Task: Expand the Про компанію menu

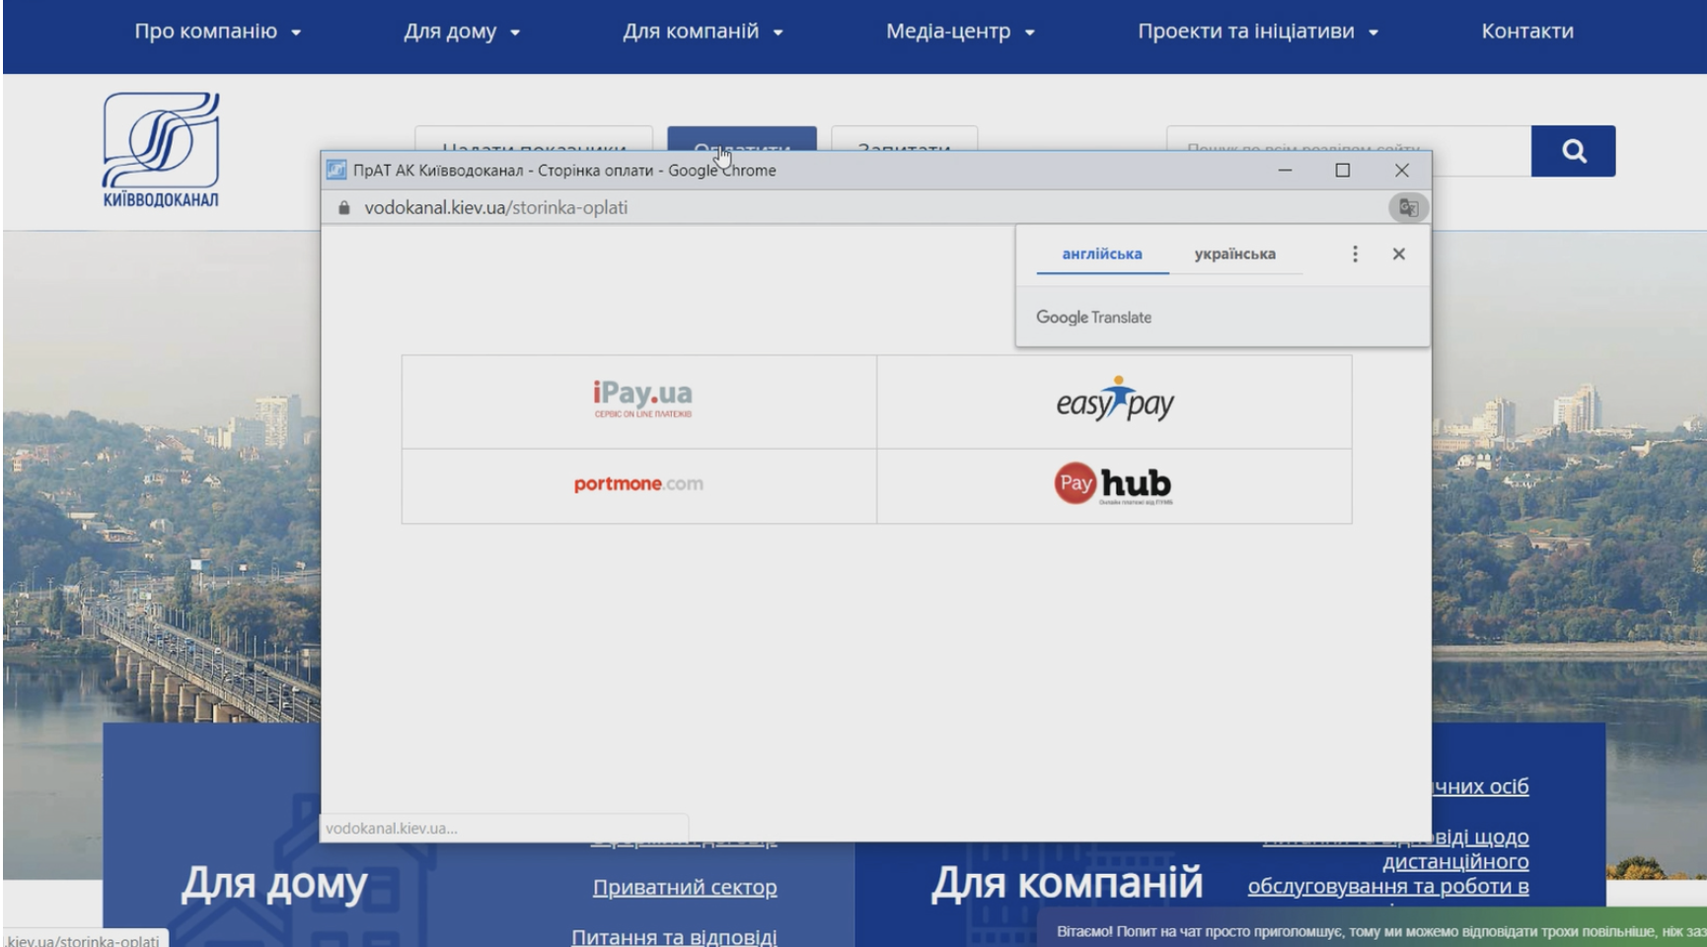Action: click(217, 32)
